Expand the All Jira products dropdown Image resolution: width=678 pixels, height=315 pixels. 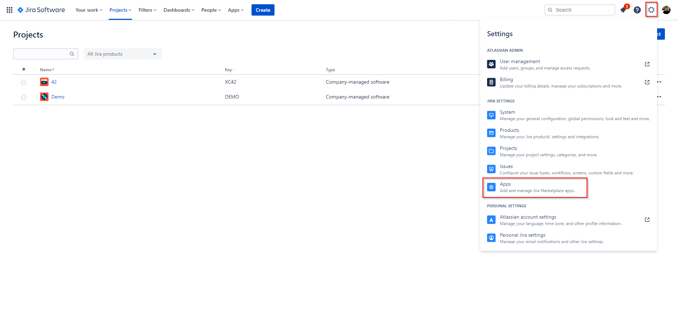123,54
